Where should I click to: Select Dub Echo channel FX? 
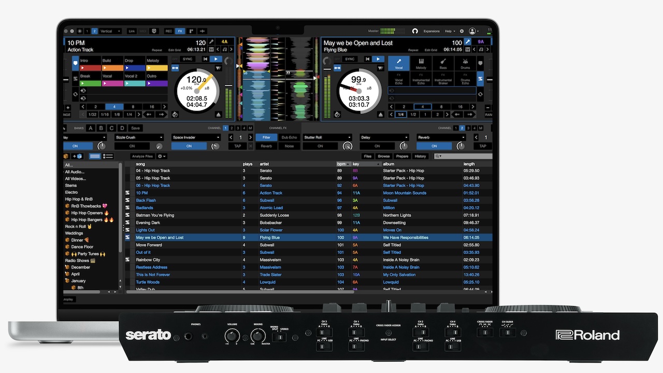(289, 137)
